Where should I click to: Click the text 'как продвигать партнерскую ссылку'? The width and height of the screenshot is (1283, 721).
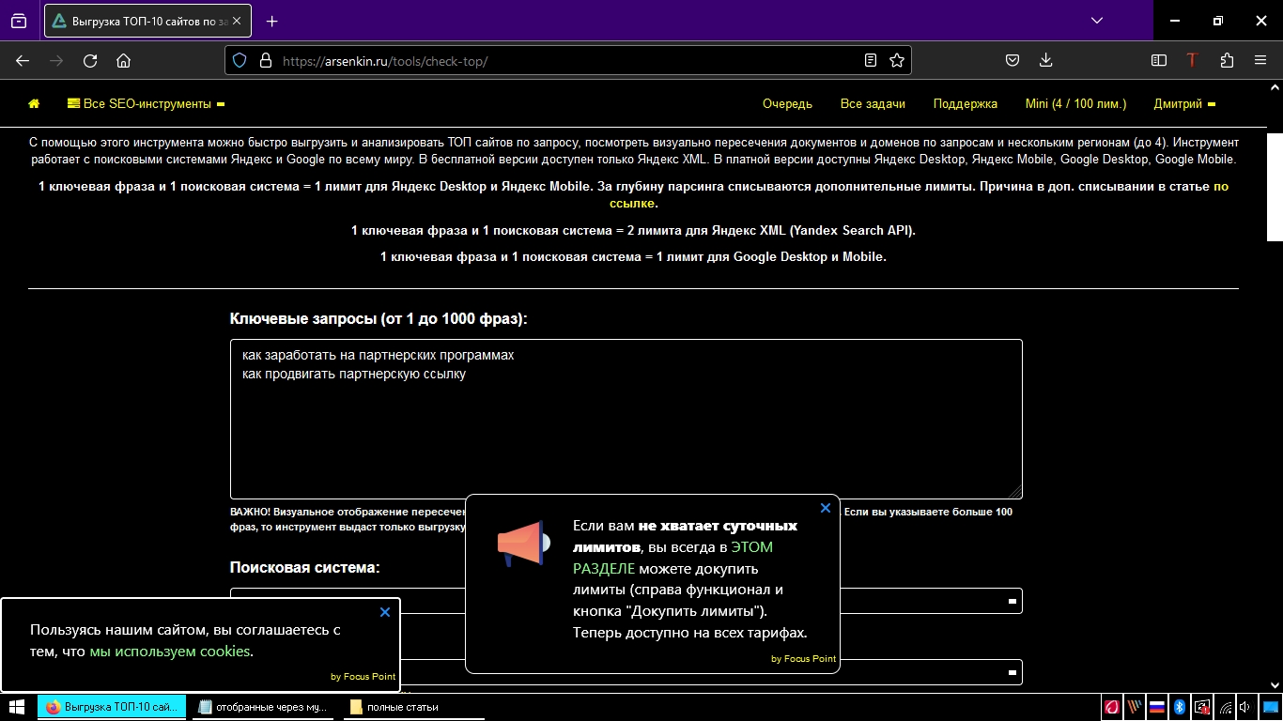tap(354, 374)
